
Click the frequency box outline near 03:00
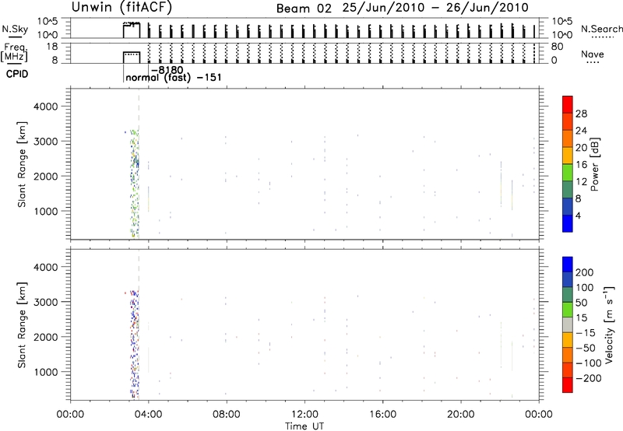(x=132, y=58)
